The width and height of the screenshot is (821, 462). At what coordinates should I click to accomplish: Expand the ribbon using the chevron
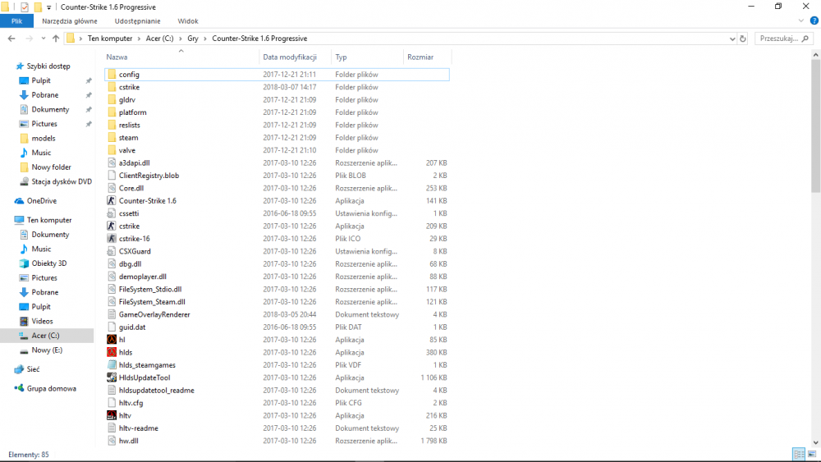coord(803,21)
